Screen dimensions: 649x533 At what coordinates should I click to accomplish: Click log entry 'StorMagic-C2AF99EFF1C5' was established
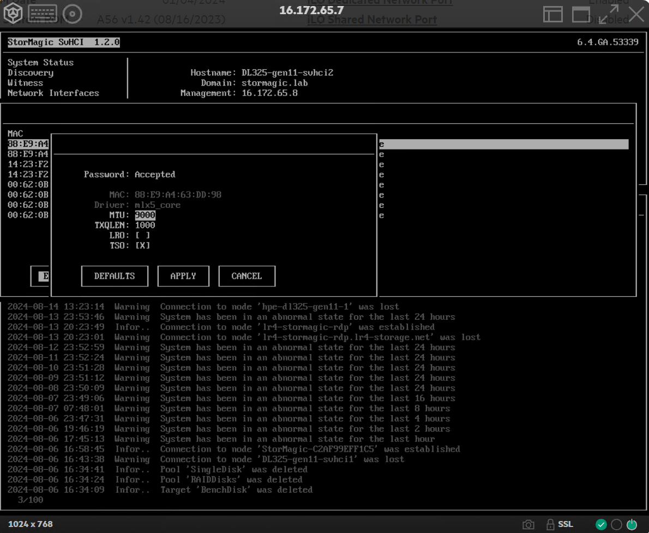[234, 450]
